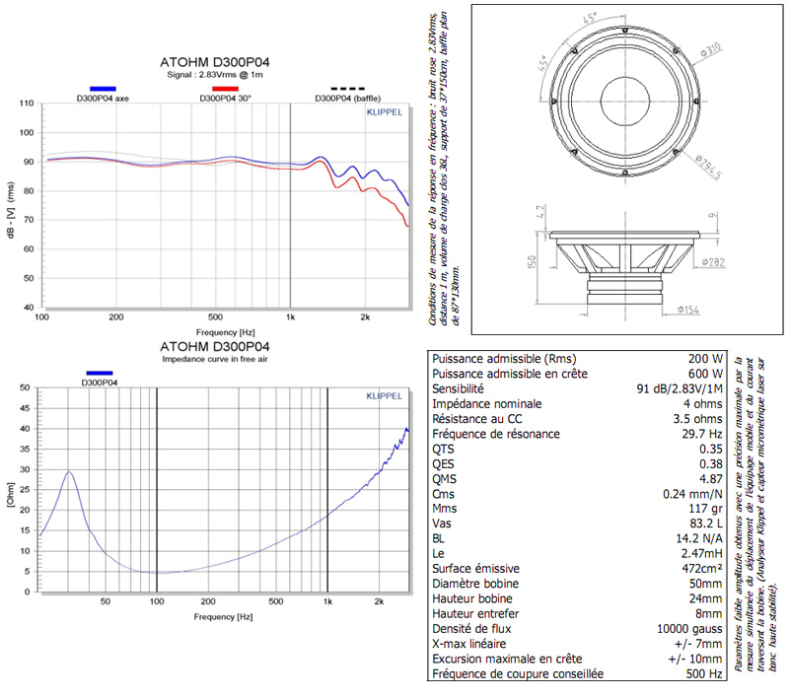789x698 pixels.
Task: Click the red D300P04 30° legend swatch
Action: [226, 89]
